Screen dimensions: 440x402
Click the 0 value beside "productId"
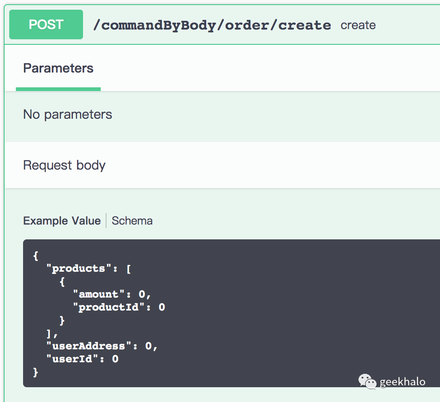(161, 307)
